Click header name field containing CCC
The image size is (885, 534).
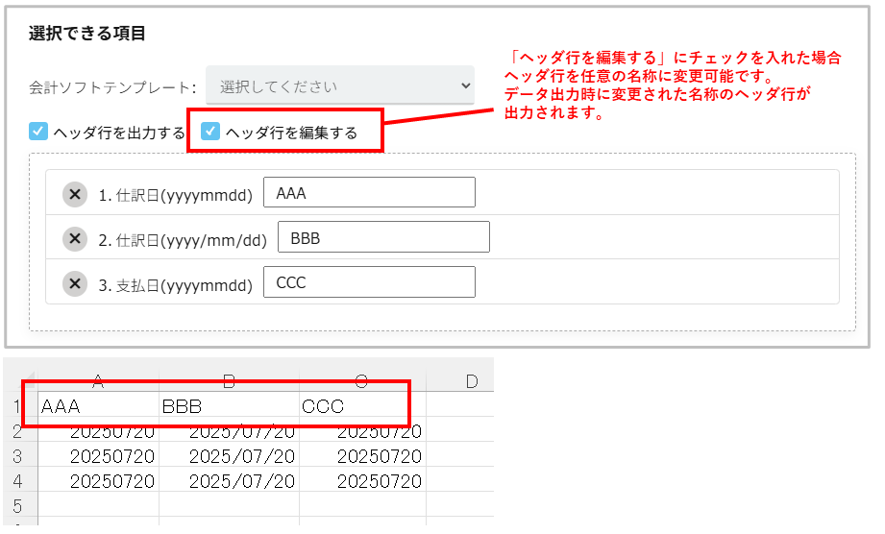(x=369, y=282)
